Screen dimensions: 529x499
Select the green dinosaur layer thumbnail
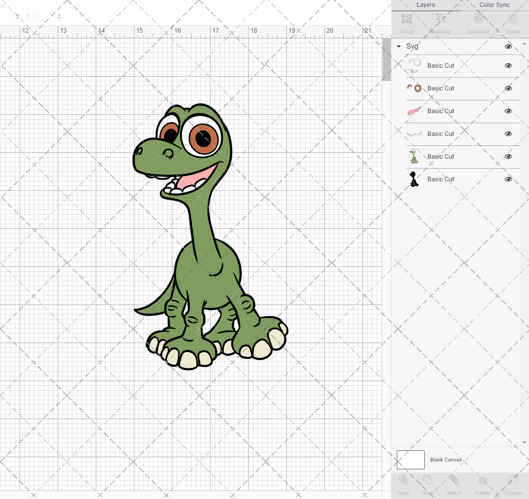coord(414,156)
